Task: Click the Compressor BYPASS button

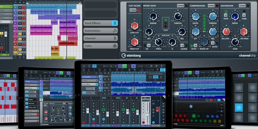Action: click(x=212, y=6)
